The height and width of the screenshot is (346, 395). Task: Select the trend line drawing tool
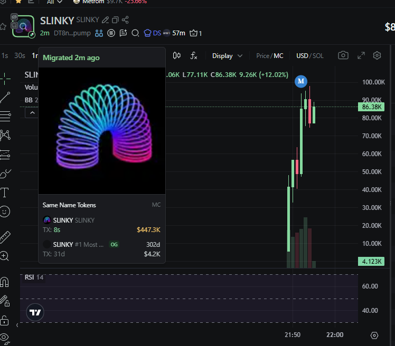click(5, 97)
